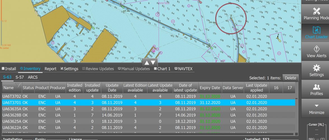Select the S-63 chart format tab

click(x=7, y=77)
